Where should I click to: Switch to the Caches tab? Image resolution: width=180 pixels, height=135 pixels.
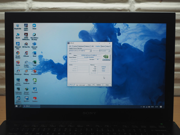coord(75,46)
